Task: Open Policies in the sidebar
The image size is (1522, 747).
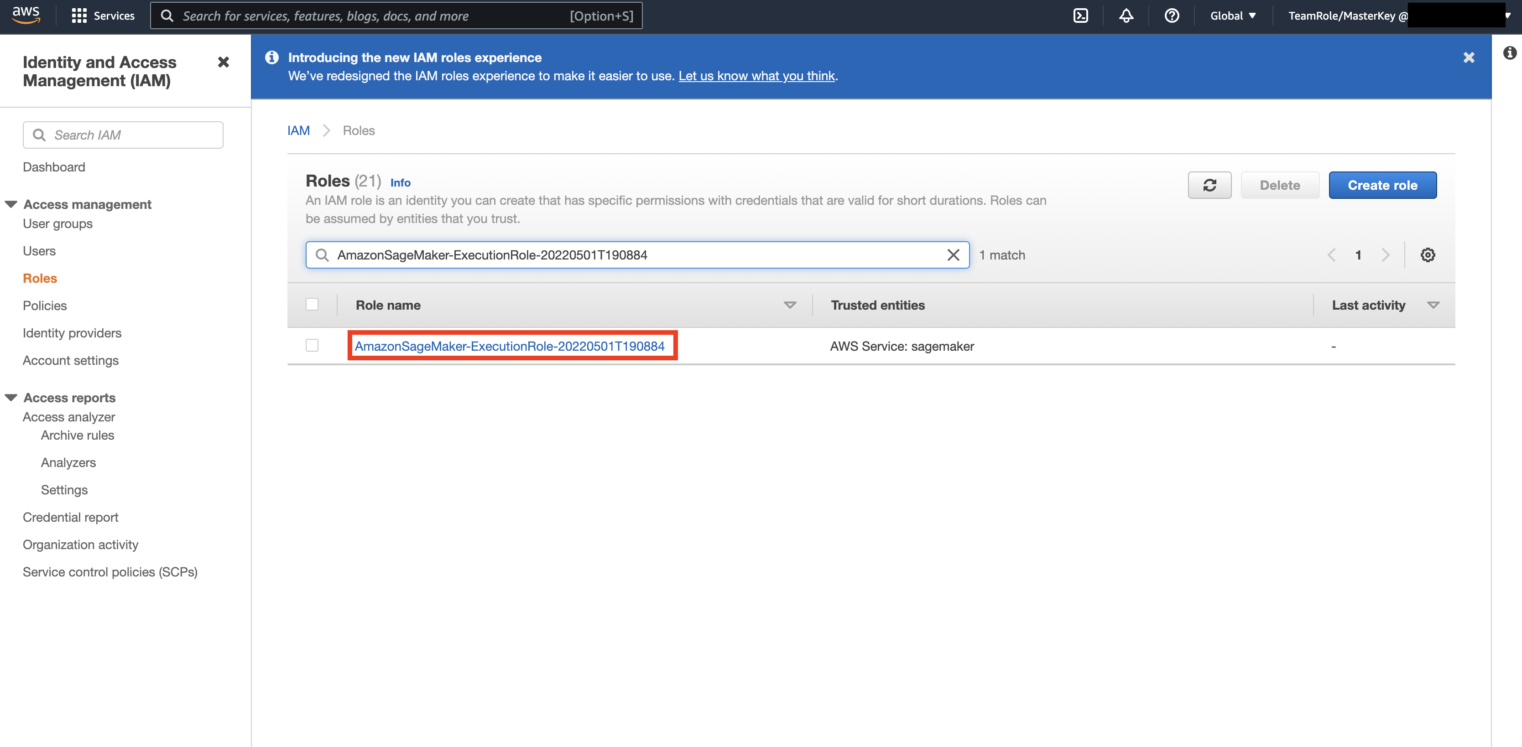Action: click(44, 306)
